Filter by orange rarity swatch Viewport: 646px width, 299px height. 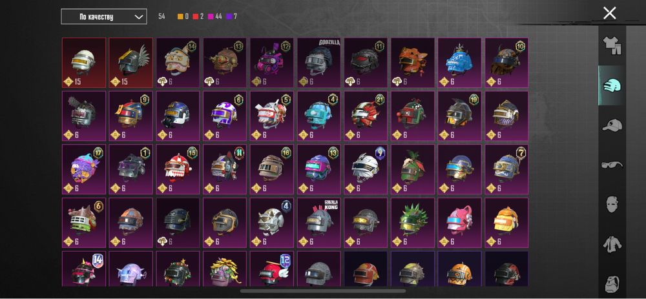[180, 17]
